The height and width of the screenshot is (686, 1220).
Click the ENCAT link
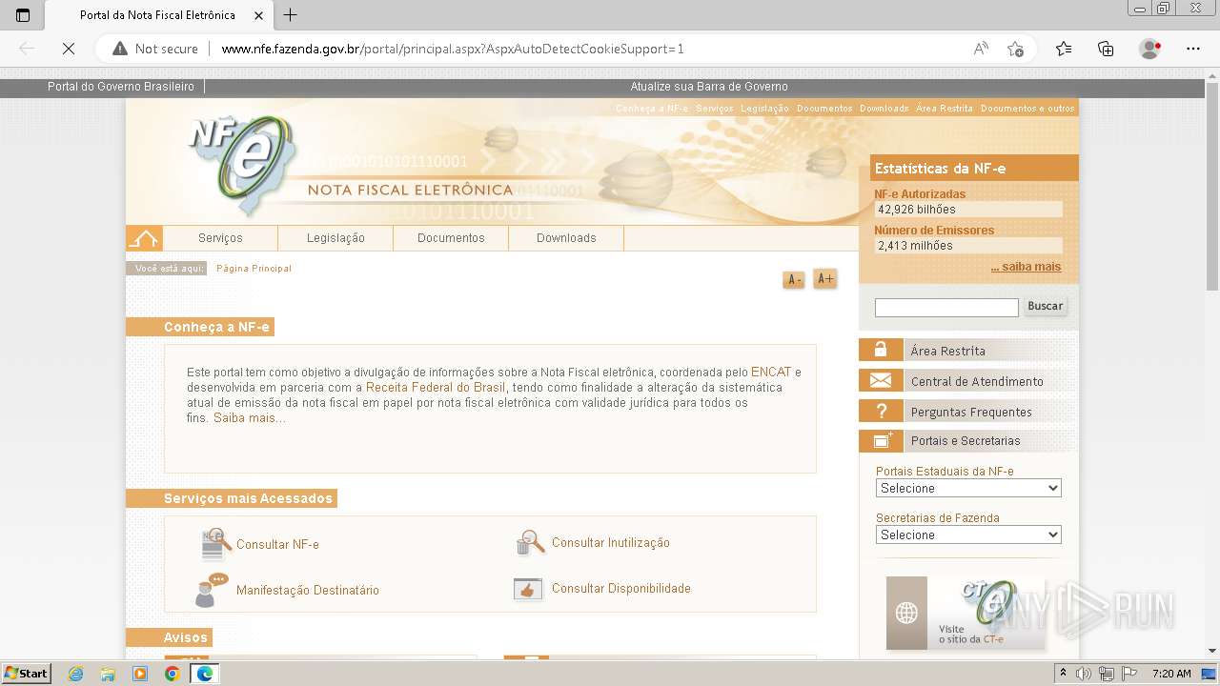point(771,373)
